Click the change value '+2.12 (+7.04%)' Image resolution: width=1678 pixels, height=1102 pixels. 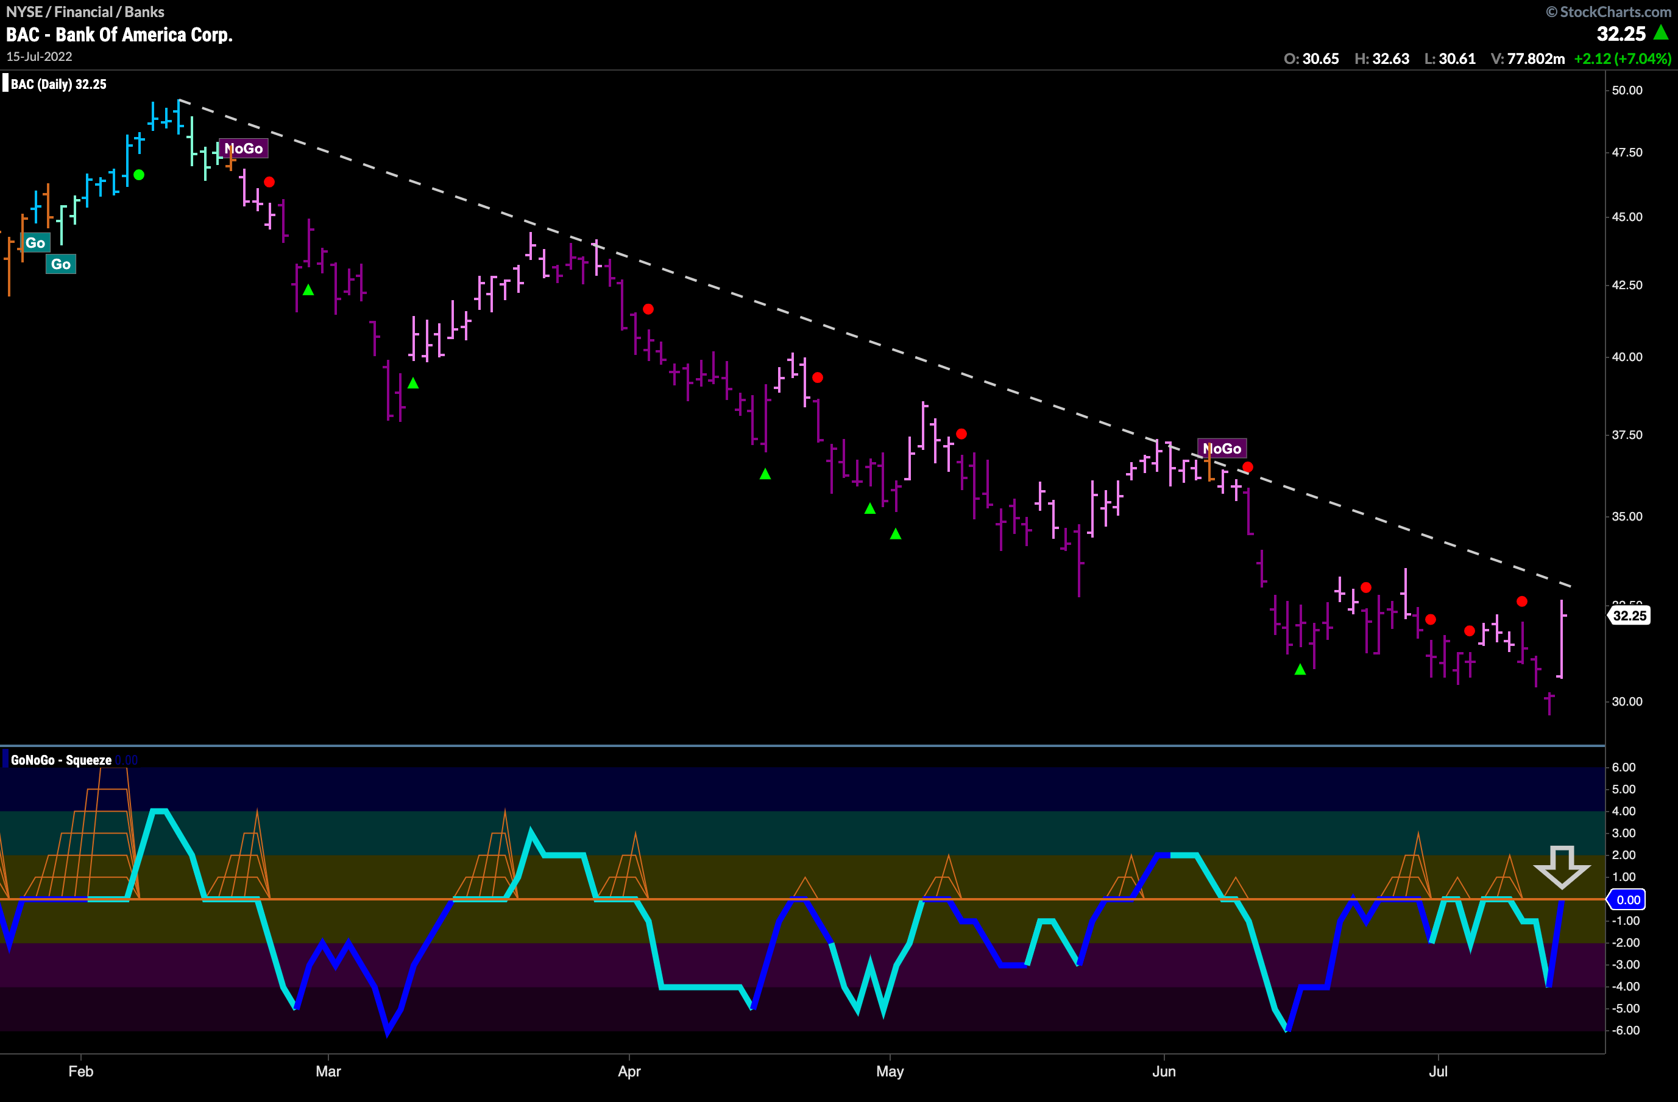tap(1623, 58)
